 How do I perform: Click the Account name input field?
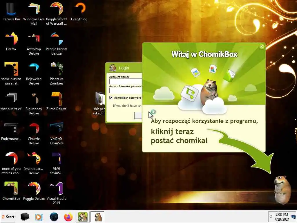[x=126, y=81]
